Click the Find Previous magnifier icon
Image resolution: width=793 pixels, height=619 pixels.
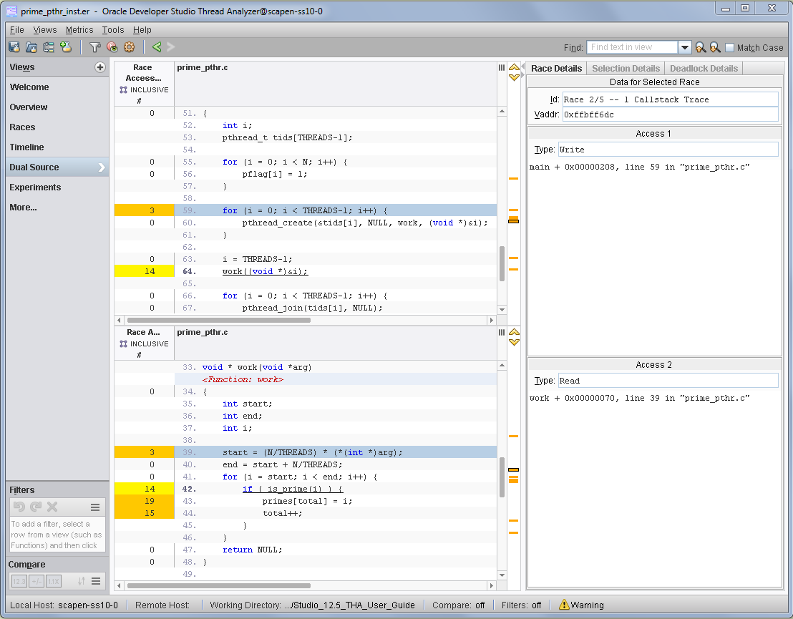pyautogui.click(x=701, y=47)
